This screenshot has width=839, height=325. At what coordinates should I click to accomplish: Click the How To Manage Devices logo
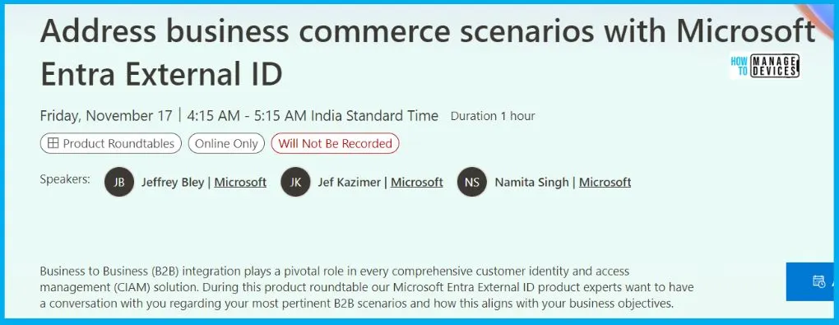764,67
